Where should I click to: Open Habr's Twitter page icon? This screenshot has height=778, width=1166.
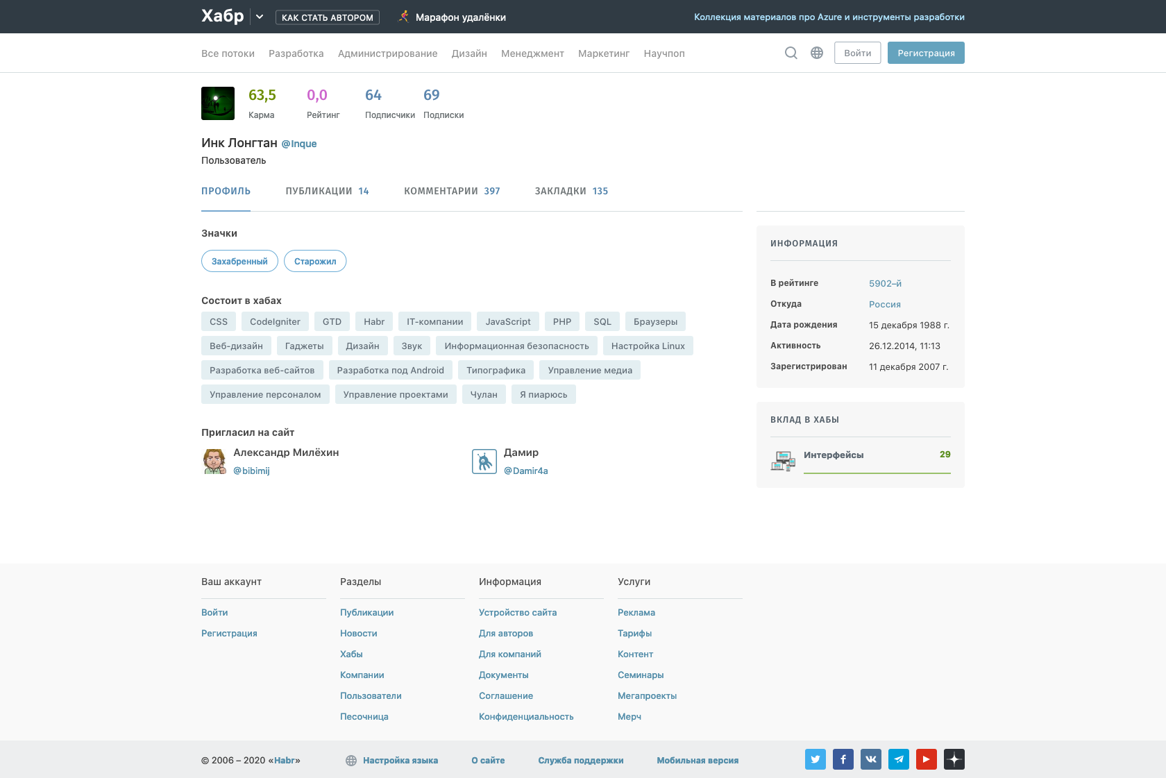[816, 759]
